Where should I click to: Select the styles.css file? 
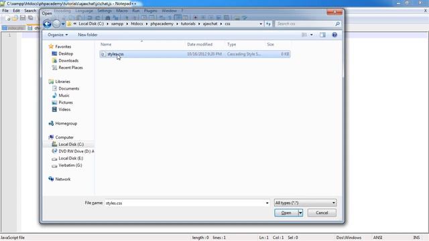(x=195, y=54)
